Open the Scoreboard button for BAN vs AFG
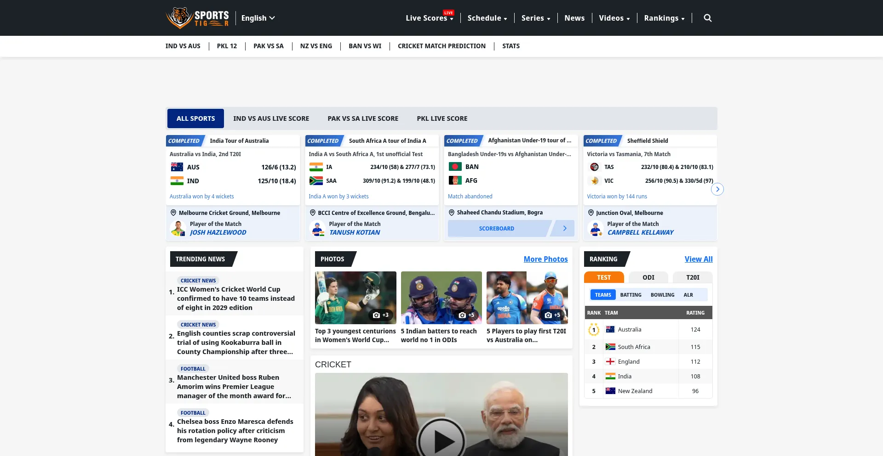 (497, 228)
